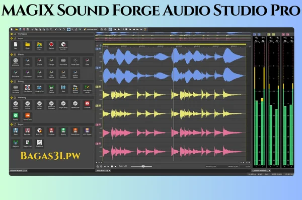Viewport: 302px width, 200px height.
Task: Click the waveform overview strip at top
Action: [173, 37]
